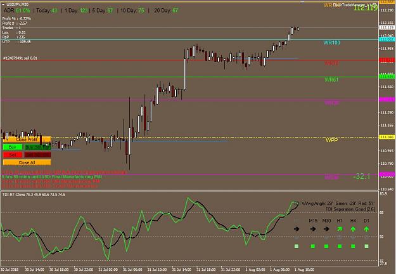The width and height of the screenshot is (396, 274).
Task: Click the green Final Manufacturing PMI news line
Action: point(52,177)
